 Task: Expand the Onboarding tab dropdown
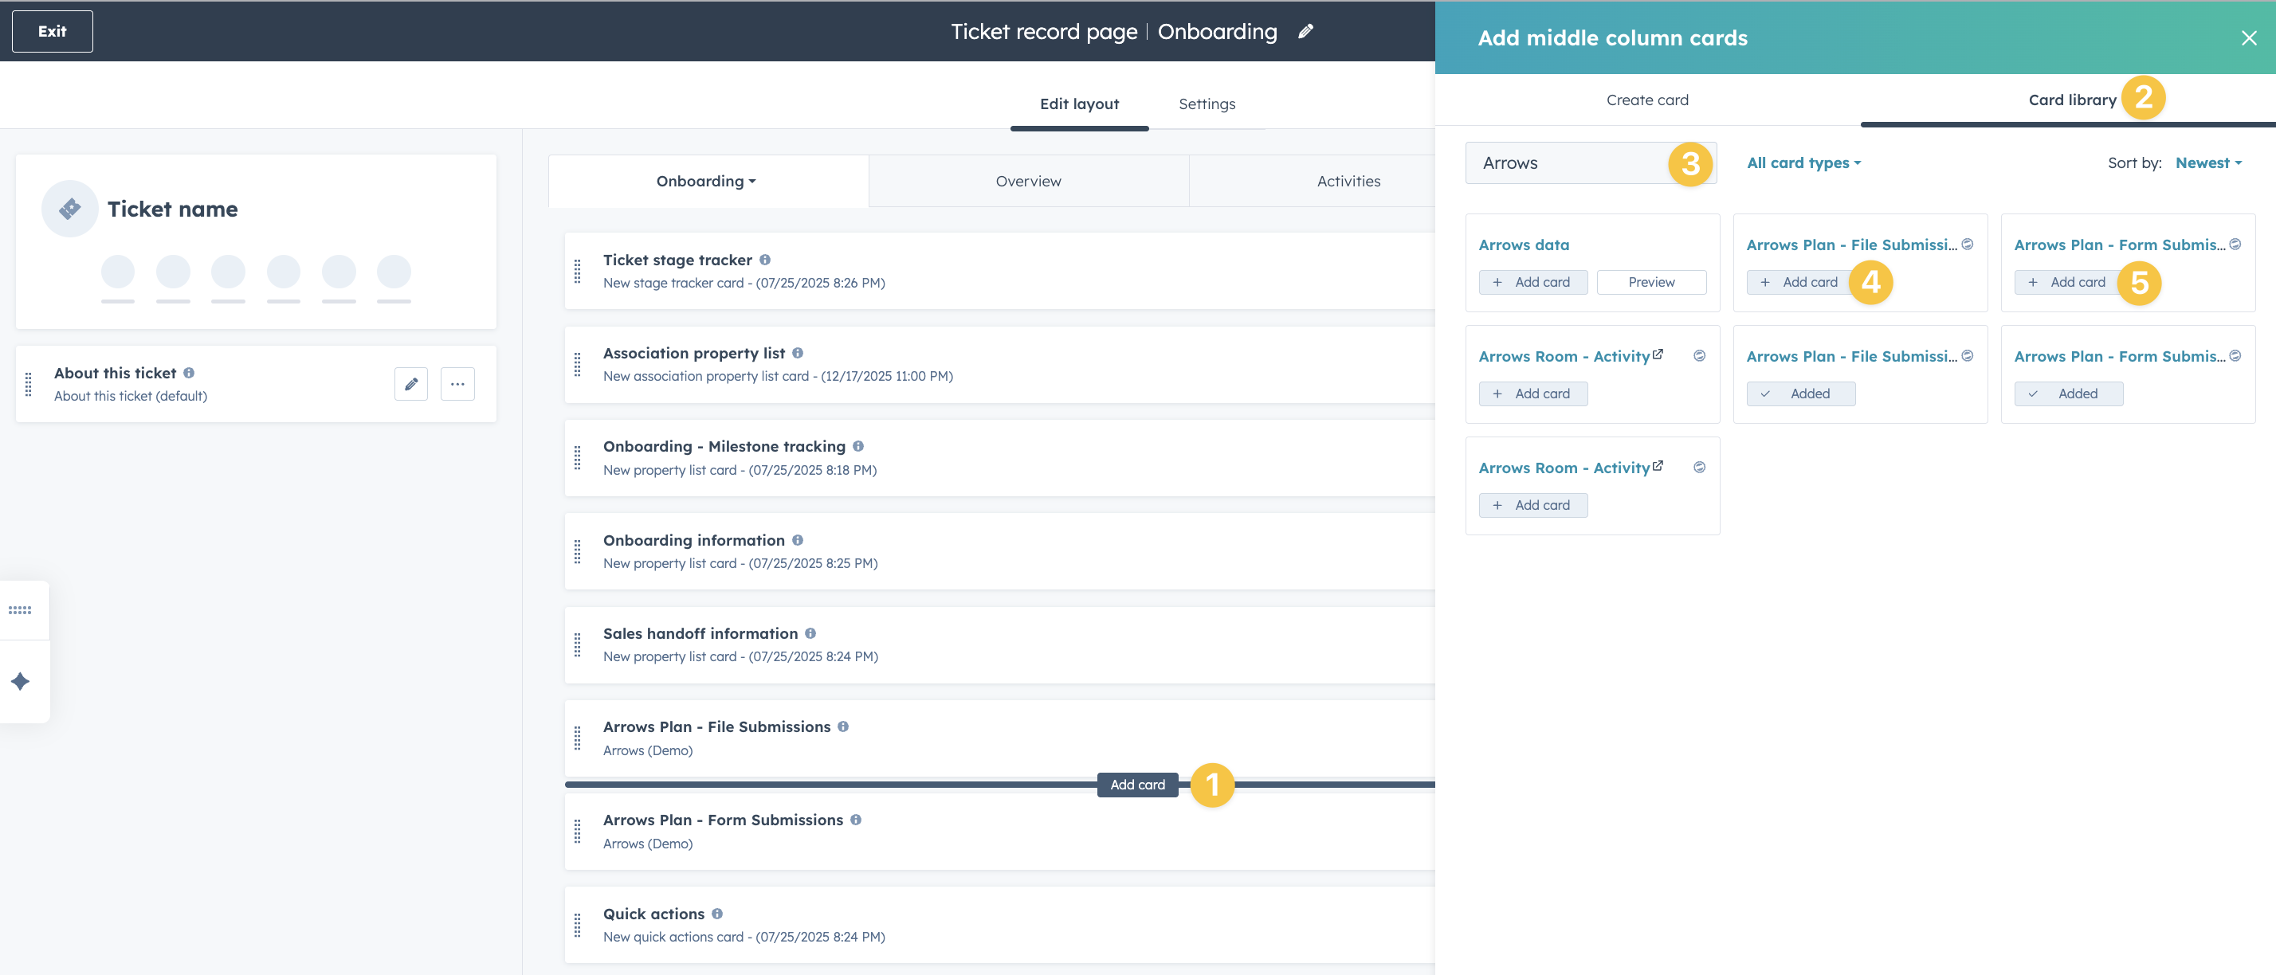707,181
